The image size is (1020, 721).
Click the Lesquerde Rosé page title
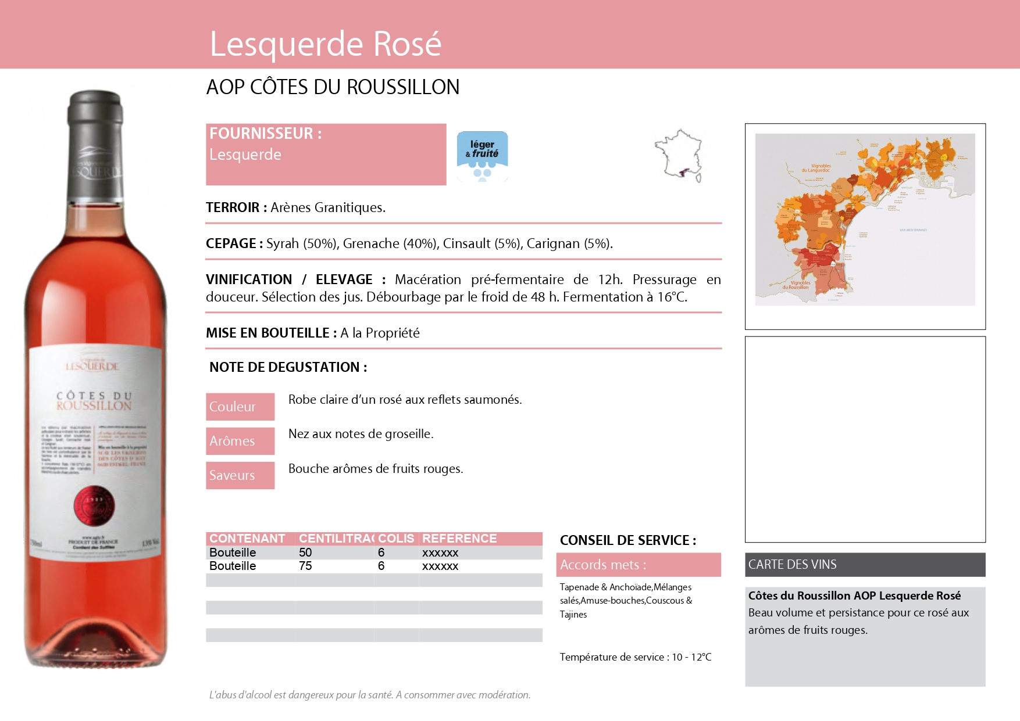(x=325, y=44)
